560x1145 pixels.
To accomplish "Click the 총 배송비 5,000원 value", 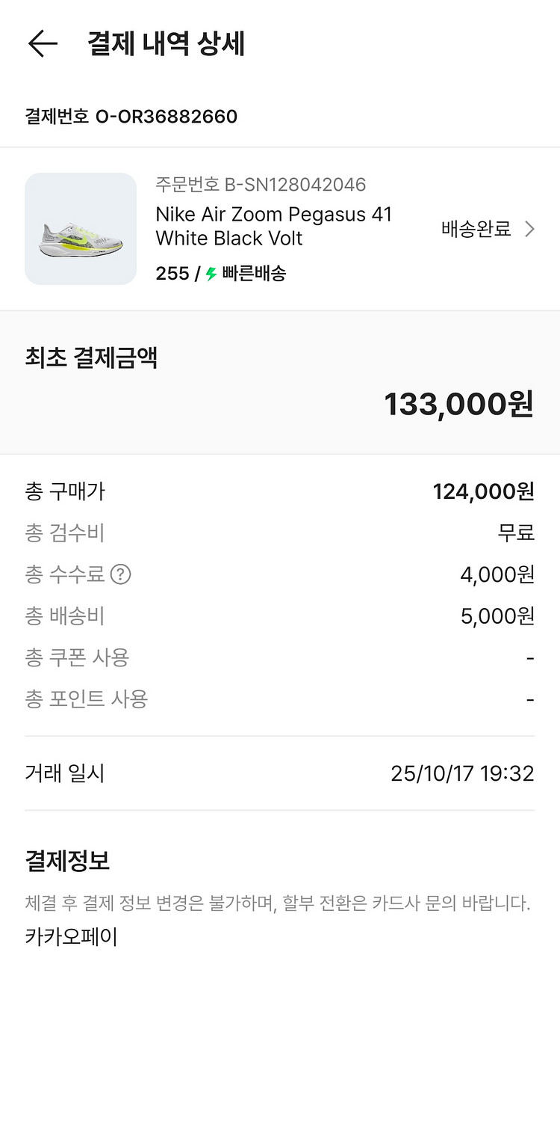I will tap(497, 616).
